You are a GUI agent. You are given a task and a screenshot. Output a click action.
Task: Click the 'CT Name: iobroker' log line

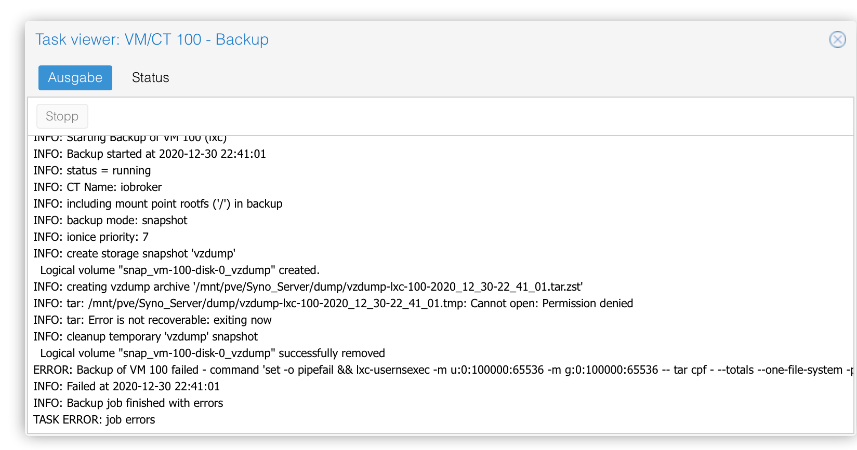[x=98, y=187]
